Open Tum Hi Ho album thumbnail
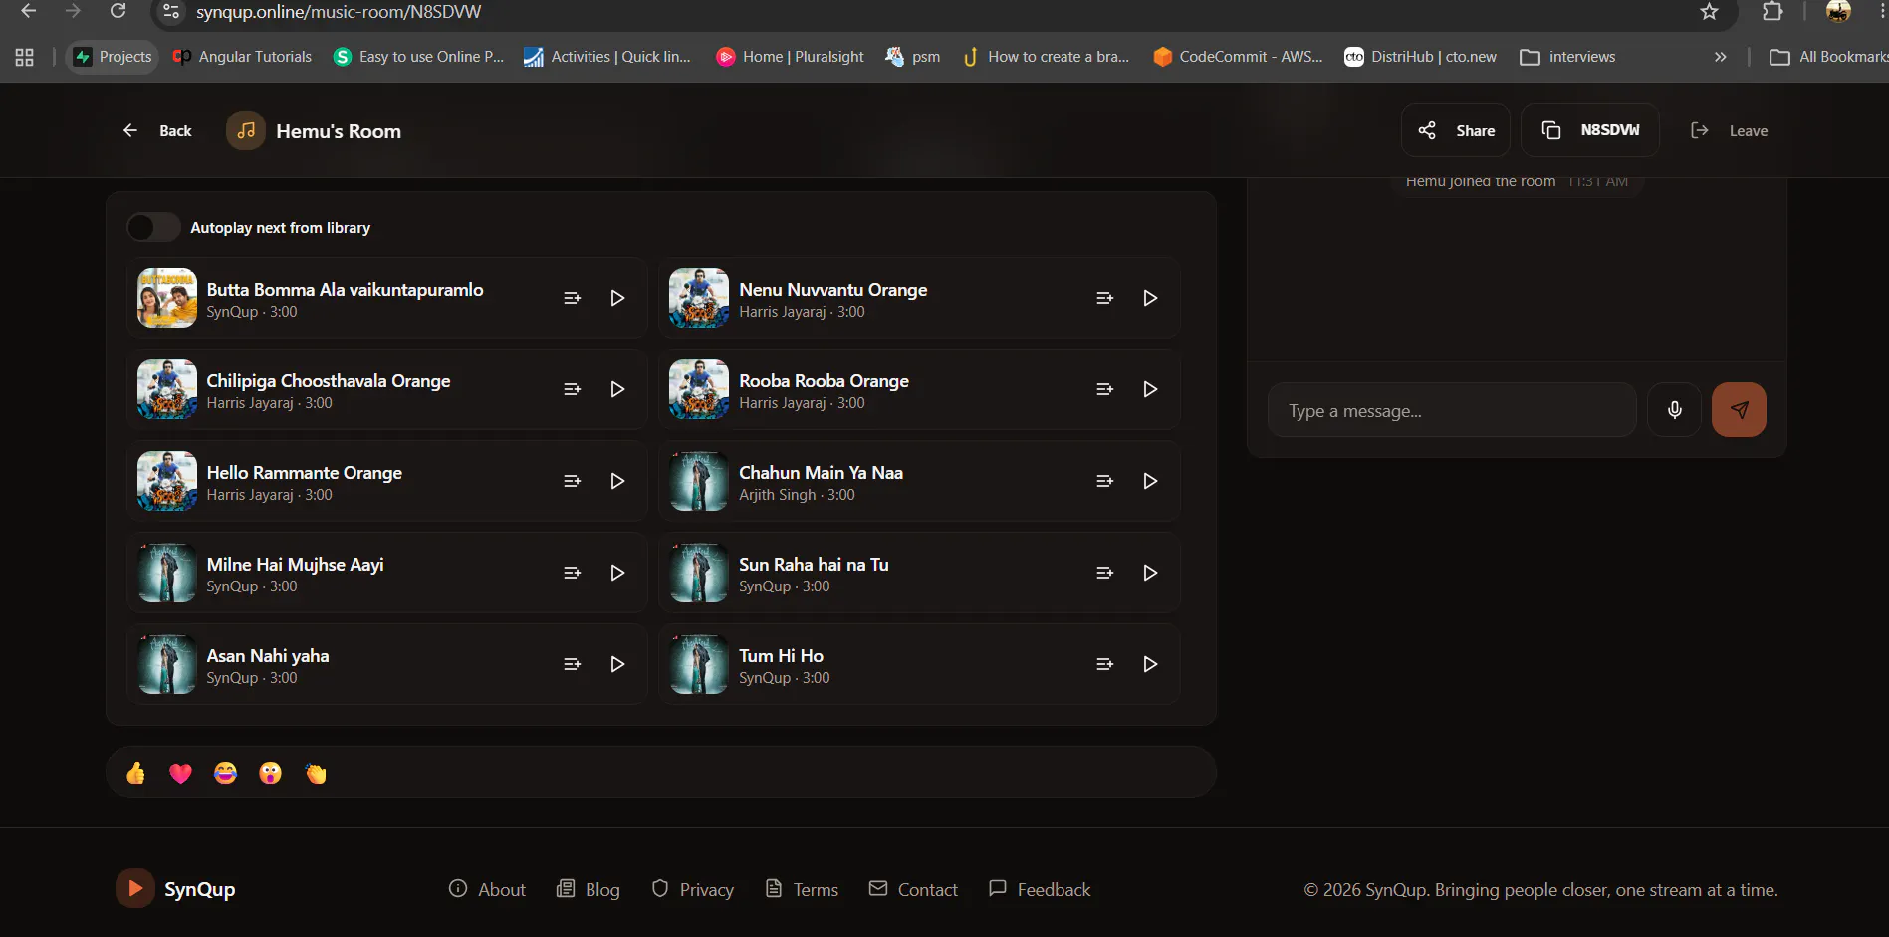This screenshot has width=1889, height=937. (x=699, y=664)
